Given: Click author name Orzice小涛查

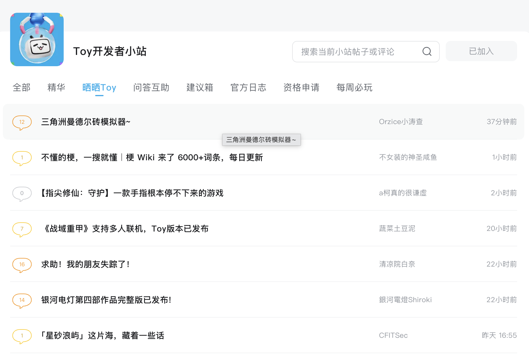Looking at the screenshot, I should coord(401,122).
